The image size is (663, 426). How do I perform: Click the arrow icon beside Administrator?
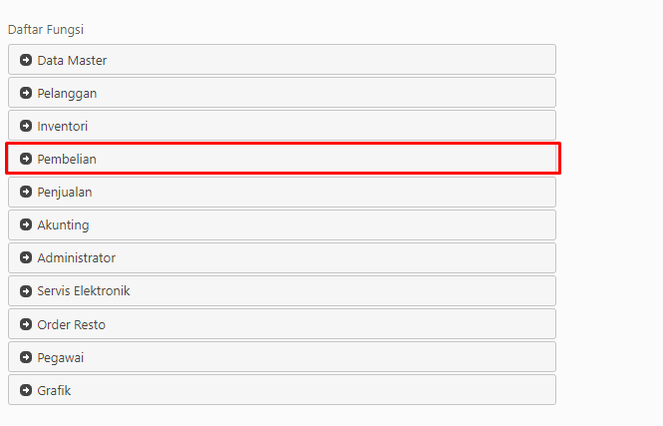pyautogui.click(x=26, y=257)
